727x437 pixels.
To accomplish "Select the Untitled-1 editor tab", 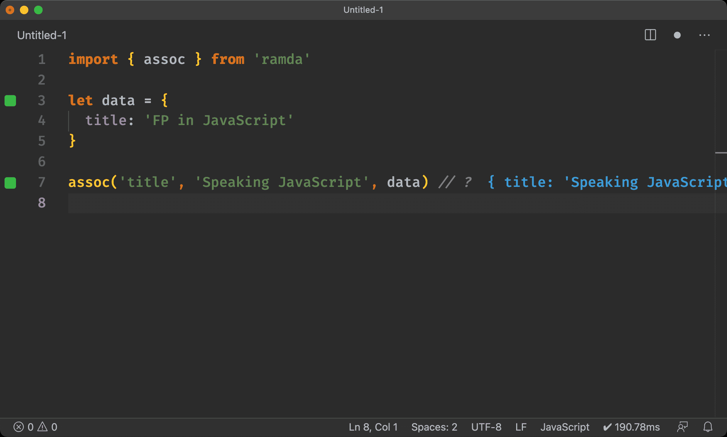I will 42,35.
